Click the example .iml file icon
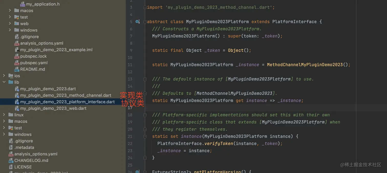This screenshot has height=173, width=387. 17,50
